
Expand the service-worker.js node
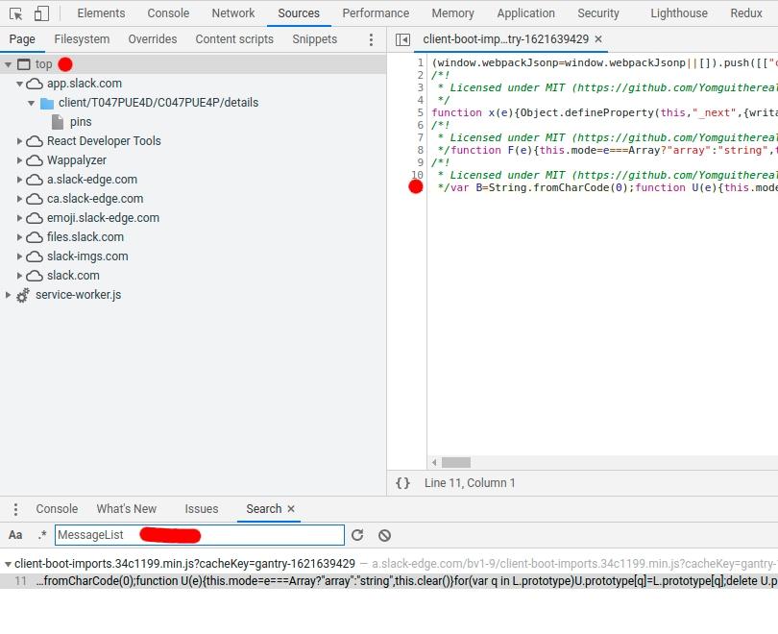pyautogui.click(x=8, y=295)
